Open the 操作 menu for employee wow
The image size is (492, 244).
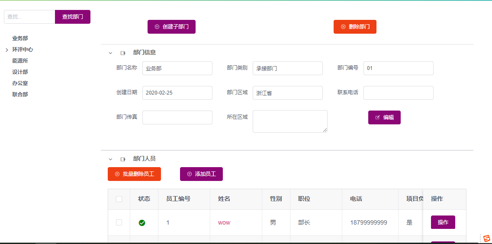coord(443,222)
